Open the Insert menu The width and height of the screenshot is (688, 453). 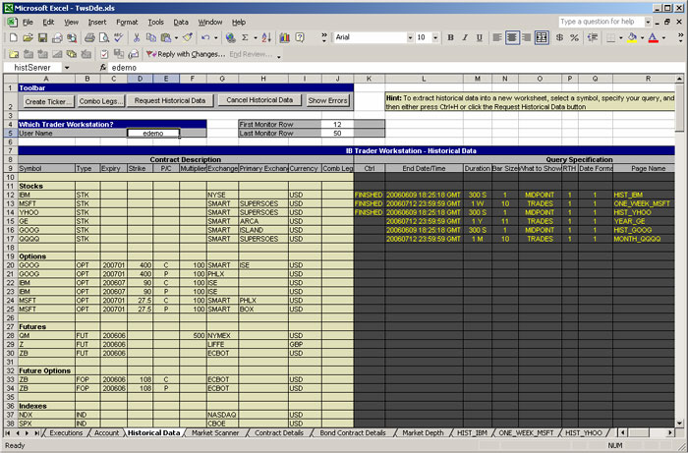[97, 22]
